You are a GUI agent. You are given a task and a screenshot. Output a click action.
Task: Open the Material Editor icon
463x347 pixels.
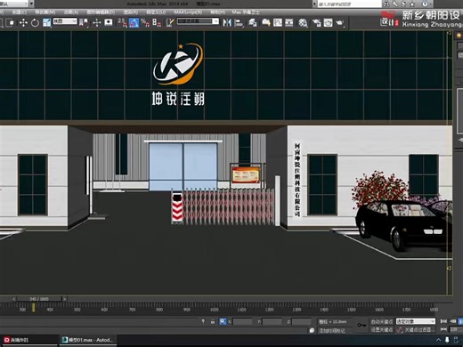click(x=303, y=23)
